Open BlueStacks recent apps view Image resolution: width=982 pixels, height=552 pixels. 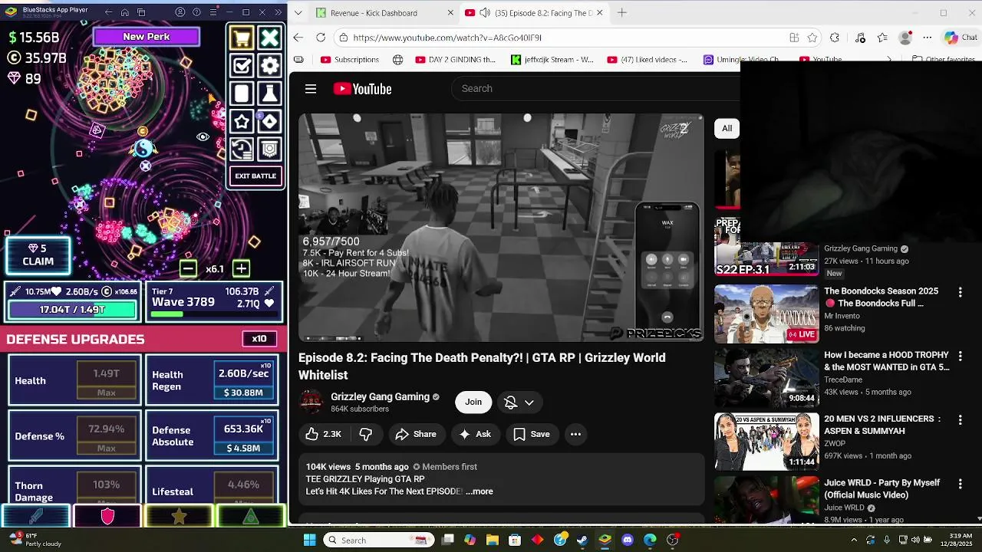tap(140, 12)
